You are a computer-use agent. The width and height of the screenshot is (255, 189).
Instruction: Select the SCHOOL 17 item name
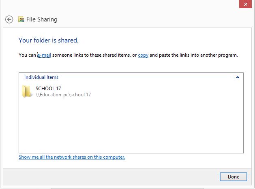48,89
